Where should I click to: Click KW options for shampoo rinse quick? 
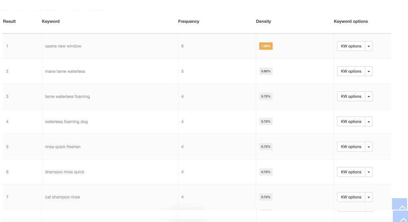pyautogui.click(x=351, y=172)
